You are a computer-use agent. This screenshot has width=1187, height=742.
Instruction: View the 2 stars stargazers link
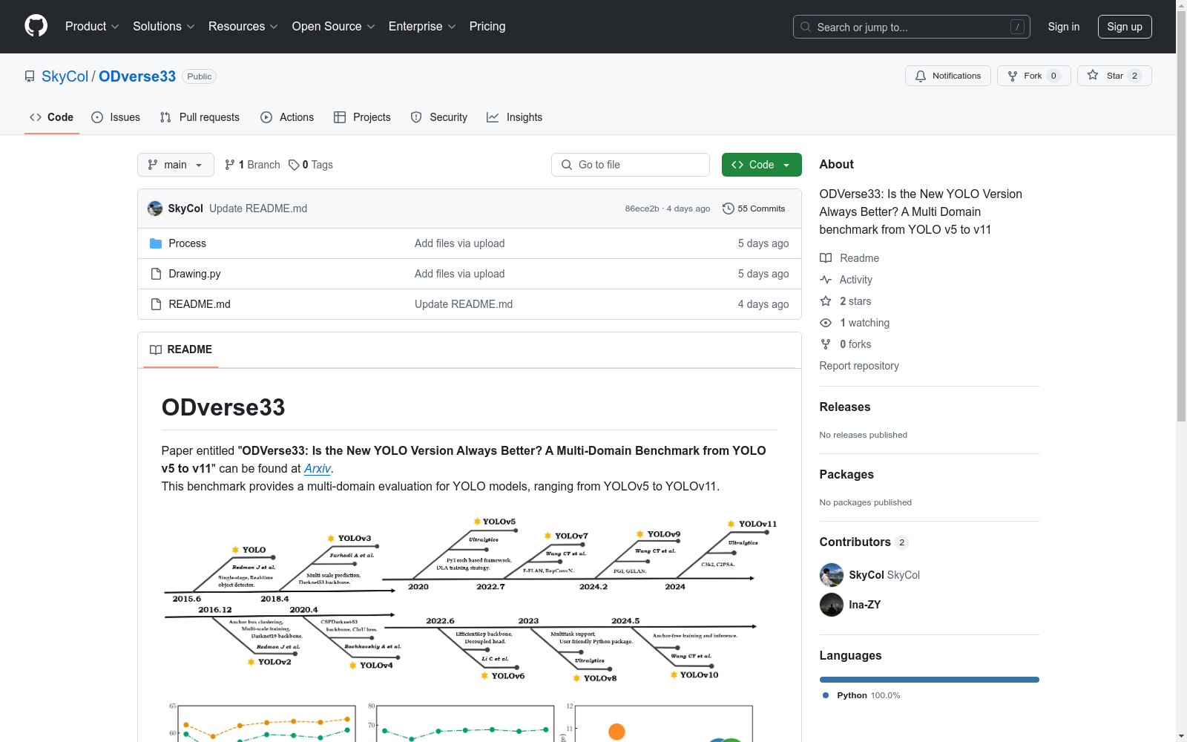846,301
